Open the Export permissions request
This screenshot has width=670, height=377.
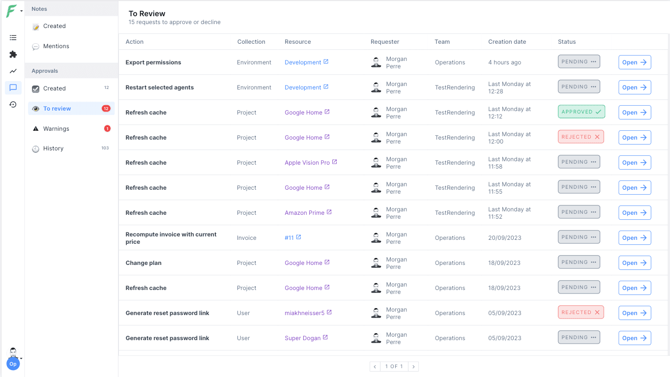click(x=635, y=62)
